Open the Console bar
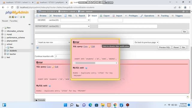 click(40, 100)
